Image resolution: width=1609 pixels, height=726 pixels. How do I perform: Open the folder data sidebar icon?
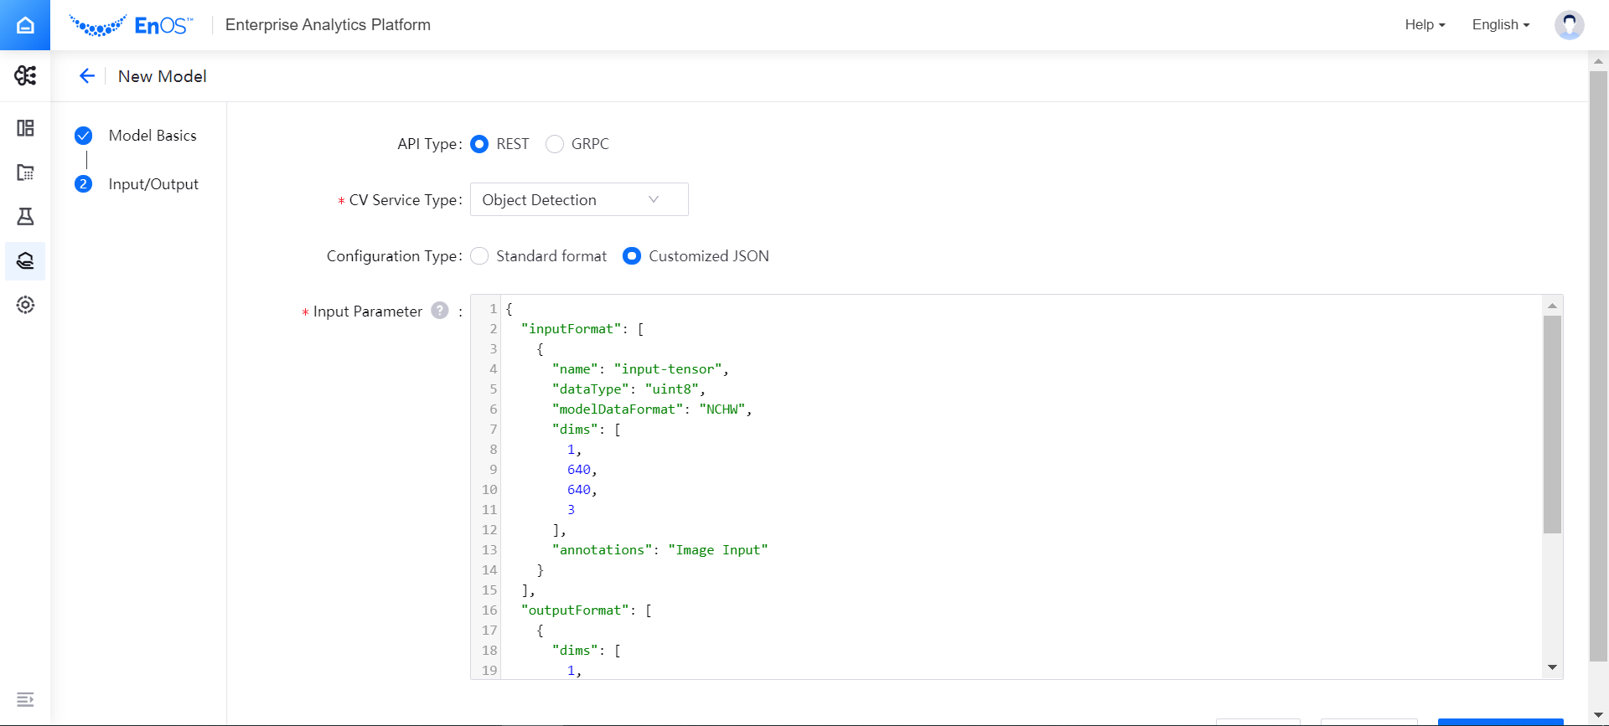tap(25, 172)
